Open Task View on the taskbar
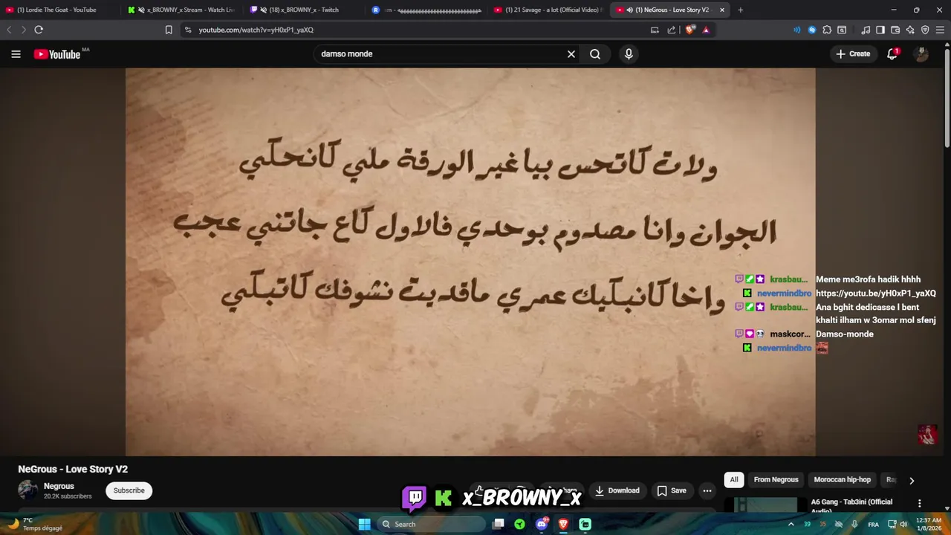 (x=499, y=524)
